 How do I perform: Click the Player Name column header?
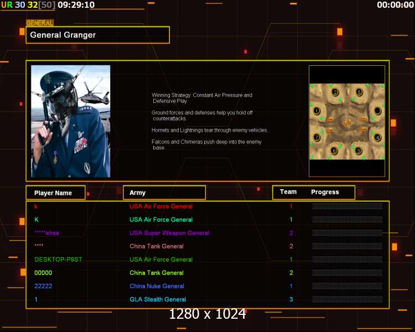coord(55,193)
